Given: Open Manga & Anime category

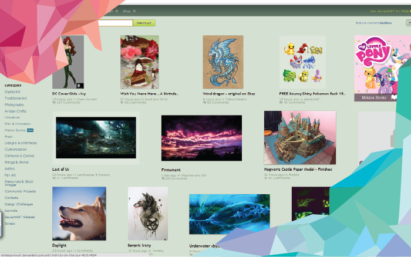Looking at the screenshot, I should pos(16,163).
